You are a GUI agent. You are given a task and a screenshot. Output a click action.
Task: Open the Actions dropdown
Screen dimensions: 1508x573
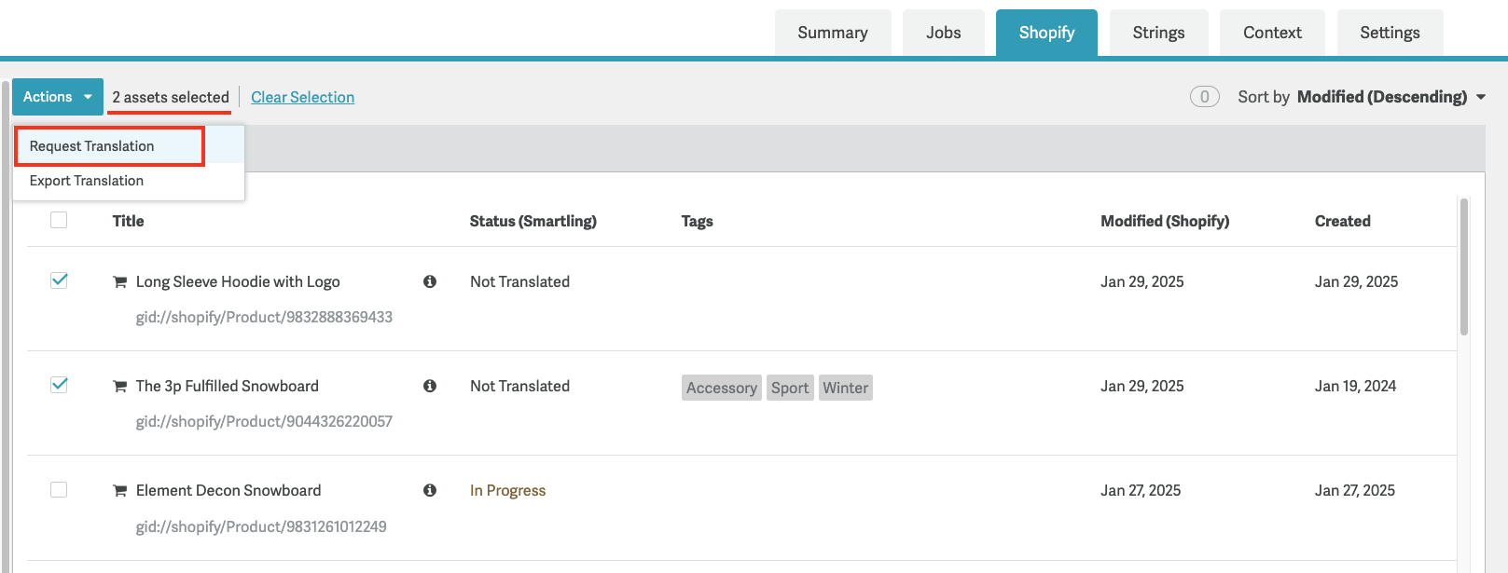[x=58, y=97]
